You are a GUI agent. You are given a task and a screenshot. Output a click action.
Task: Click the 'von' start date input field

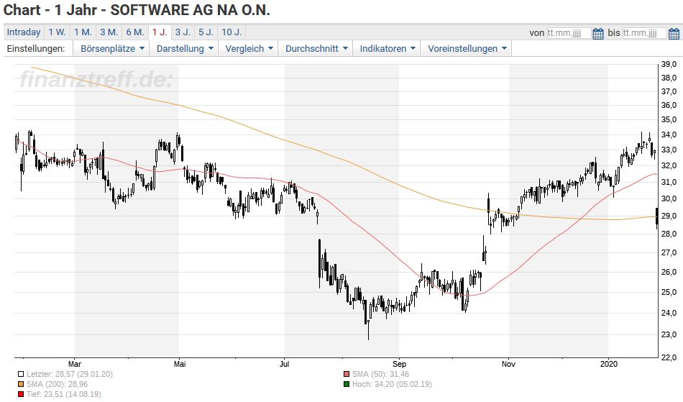tap(569, 33)
